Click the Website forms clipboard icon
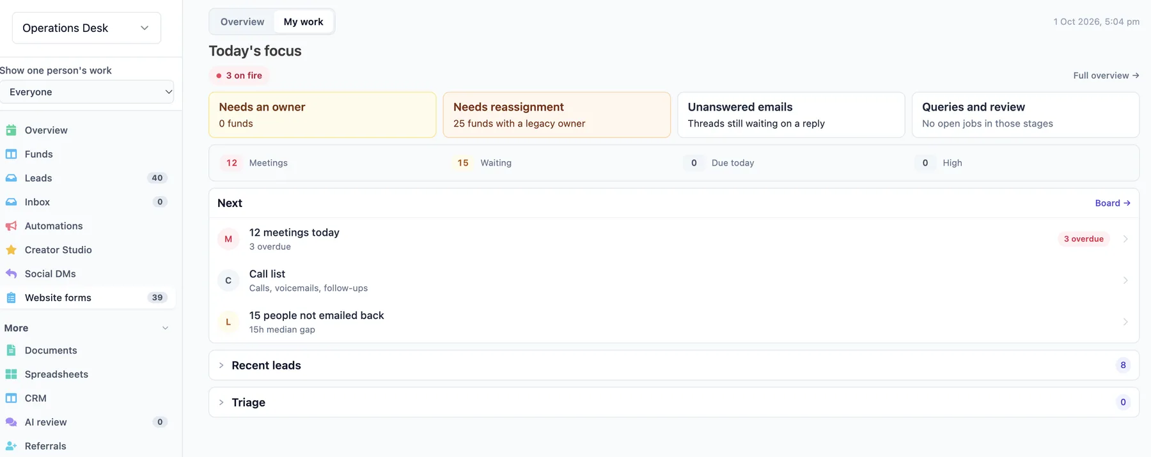The width and height of the screenshot is (1151, 457). [11, 298]
